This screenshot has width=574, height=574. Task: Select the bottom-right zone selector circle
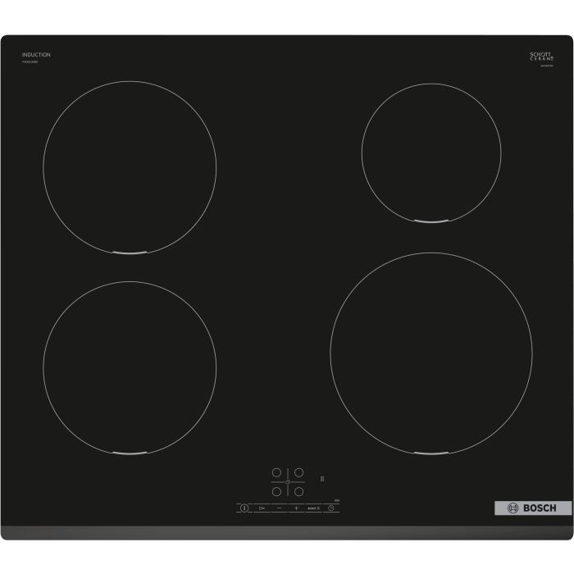[299, 492]
